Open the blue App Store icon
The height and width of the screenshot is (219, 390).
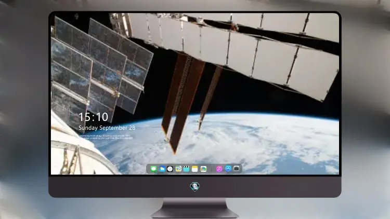[x=228, y=169]
